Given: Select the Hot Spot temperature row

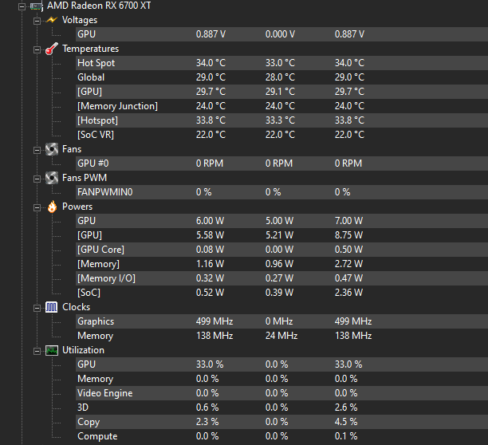Looking at the screenshot, I should click(x=96, y=63).
